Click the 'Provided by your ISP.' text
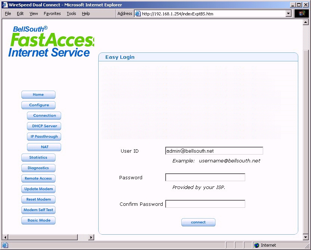Viewport: 311px width, 250px height. coord(199,187)
